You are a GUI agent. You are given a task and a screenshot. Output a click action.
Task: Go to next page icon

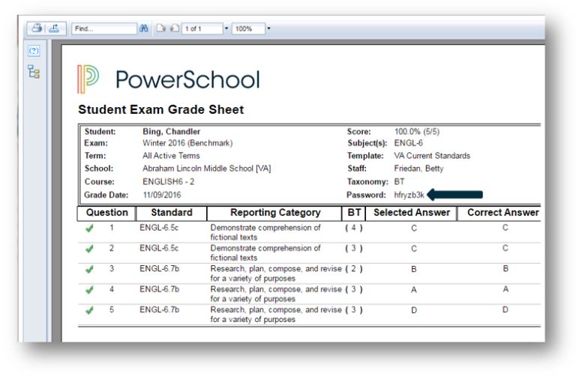coord(161,28)
